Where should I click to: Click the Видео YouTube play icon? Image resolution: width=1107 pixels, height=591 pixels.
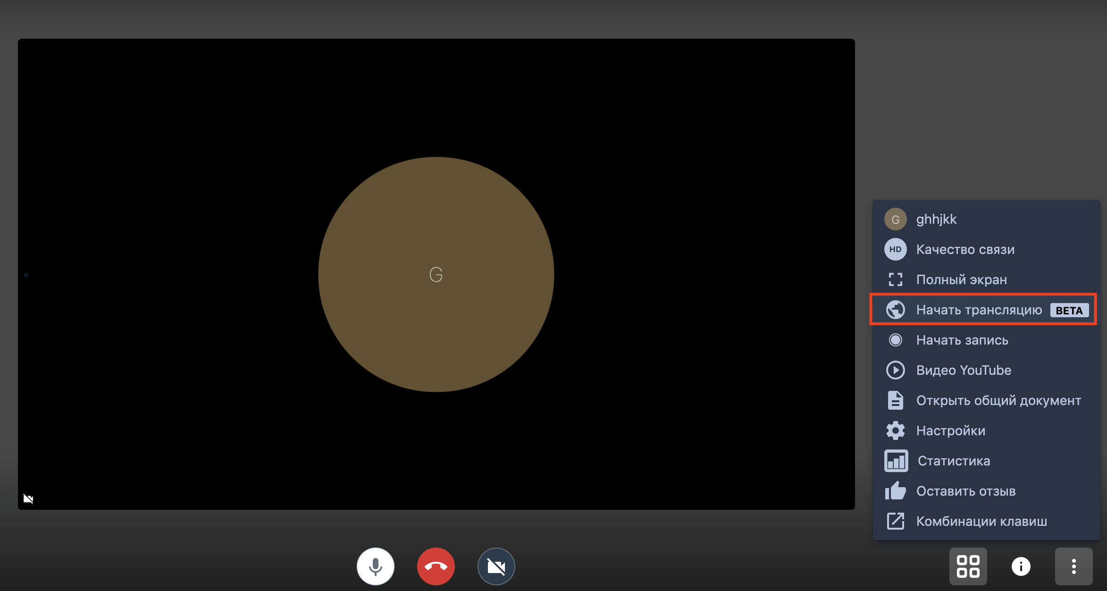point(895,370)
